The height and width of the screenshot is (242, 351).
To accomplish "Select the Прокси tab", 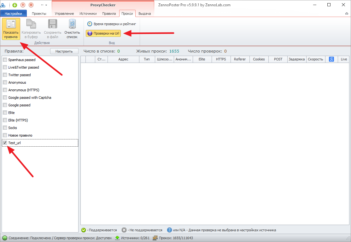I will click(127, 14).
